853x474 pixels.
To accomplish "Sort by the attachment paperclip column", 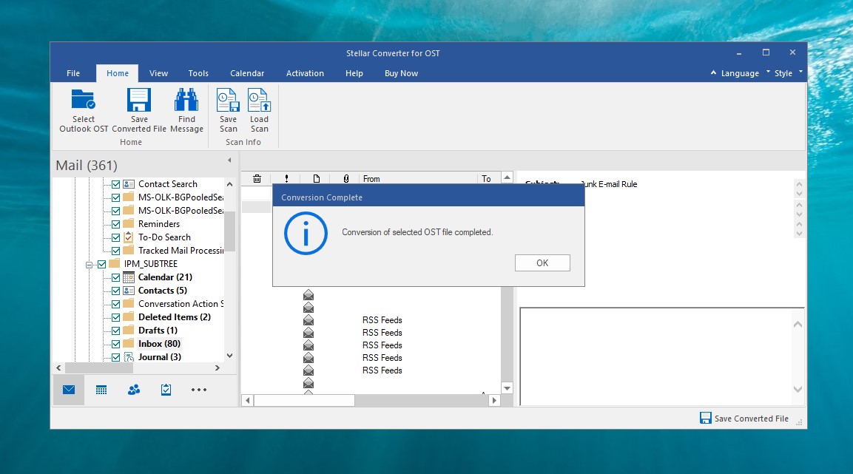I will (x=346, y=178).
